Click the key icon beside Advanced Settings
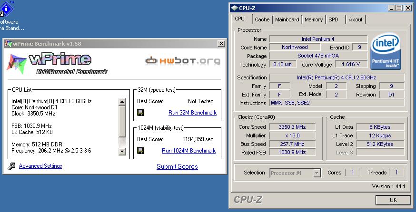 coord(11,166)
